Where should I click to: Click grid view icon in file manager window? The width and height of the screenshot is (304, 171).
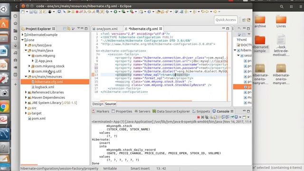(291, 7)
